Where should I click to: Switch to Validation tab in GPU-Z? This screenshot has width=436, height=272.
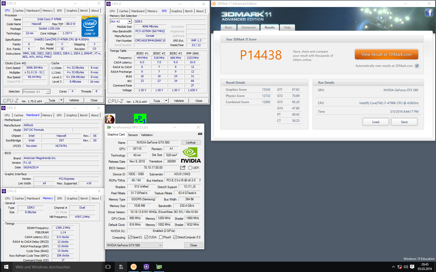[x=147, y=135]
